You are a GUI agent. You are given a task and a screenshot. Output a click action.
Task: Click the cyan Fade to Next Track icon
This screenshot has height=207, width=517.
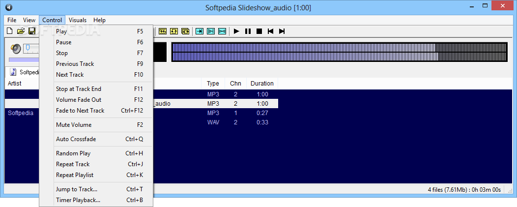click(222, 31)
